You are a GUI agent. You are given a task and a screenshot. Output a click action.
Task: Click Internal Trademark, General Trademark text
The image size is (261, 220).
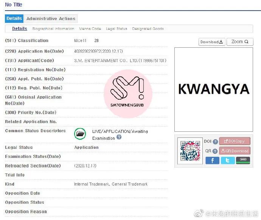pos(111,184)
